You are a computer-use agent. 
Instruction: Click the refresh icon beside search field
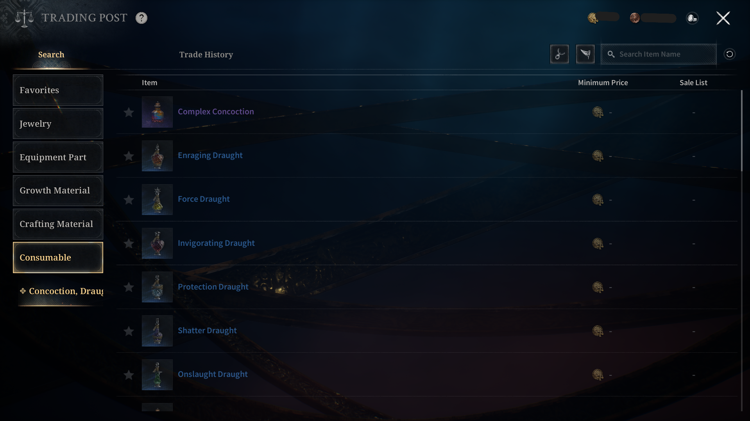point(729,54)
